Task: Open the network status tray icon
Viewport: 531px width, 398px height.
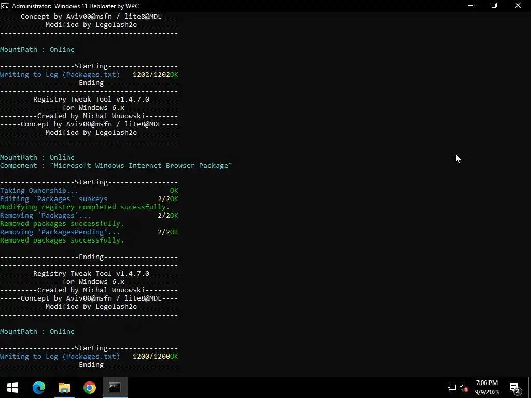Action: [x=452, y=388]
